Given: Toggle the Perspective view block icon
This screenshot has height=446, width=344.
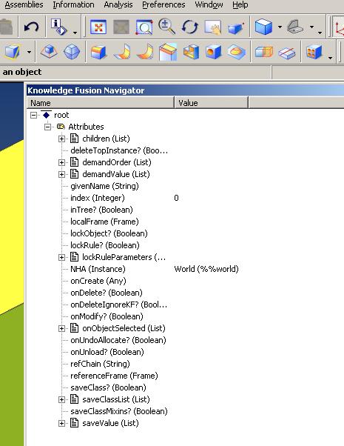Looking at the screenshot, I should pyautogui.click(x=236, y=27).
